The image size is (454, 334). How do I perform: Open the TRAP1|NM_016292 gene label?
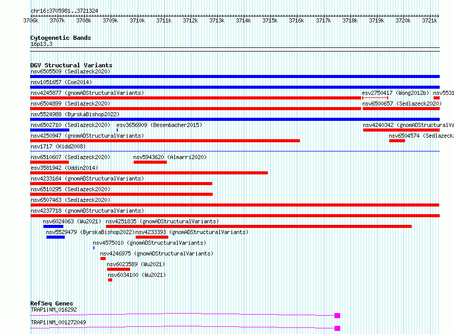click(54, 310)
